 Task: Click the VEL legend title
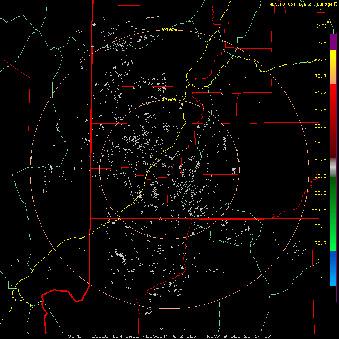click(331, 22)
